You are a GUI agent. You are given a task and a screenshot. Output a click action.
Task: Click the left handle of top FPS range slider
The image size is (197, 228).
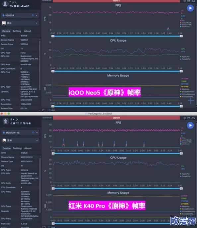pyautogui.click(x=53, y=36)
